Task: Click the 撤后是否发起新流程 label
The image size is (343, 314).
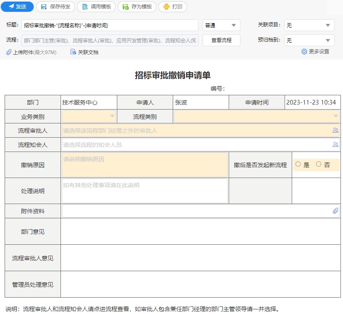Action: click(260, 165)
